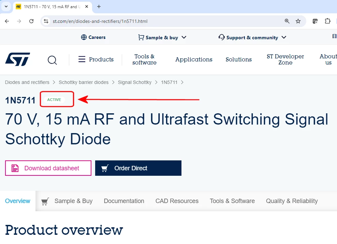Switch to the Quality & Reliability tab

click(292, 201)
